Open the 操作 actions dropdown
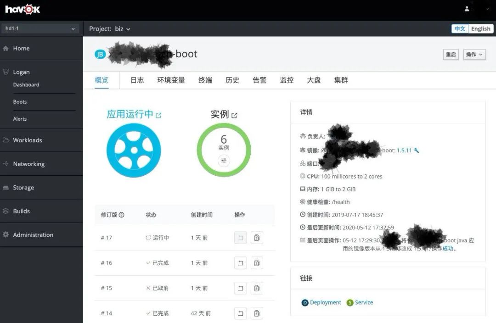496x323 pixels. pos(474,54)
